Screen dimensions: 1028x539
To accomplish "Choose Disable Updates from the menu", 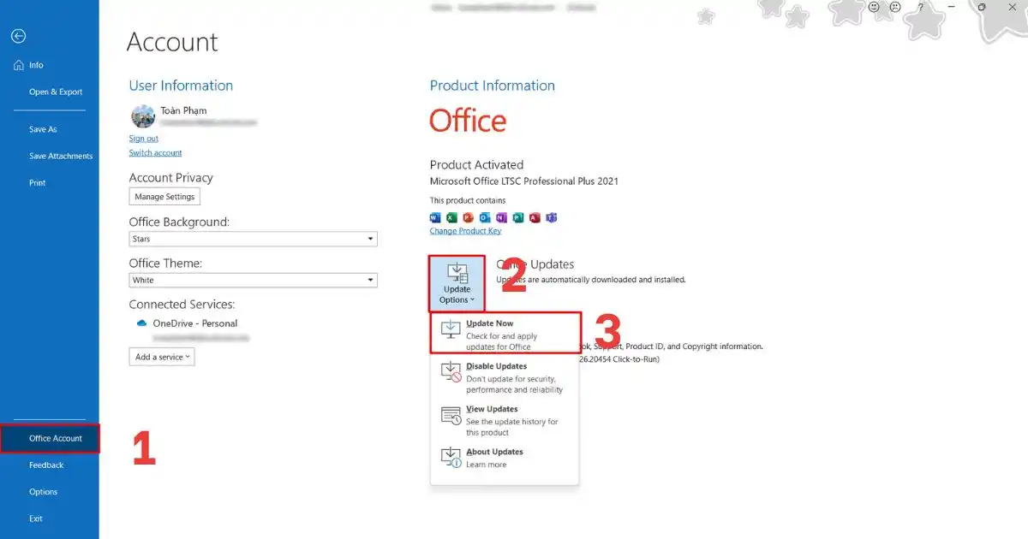I will (x=505, y=377).
